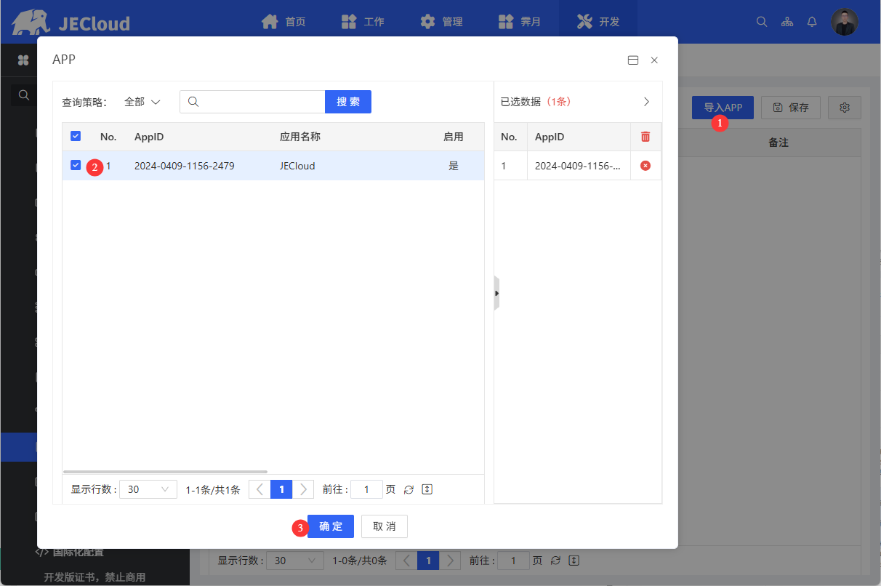
Task: Click the user avatar in the top right
Action: [845, 22]
